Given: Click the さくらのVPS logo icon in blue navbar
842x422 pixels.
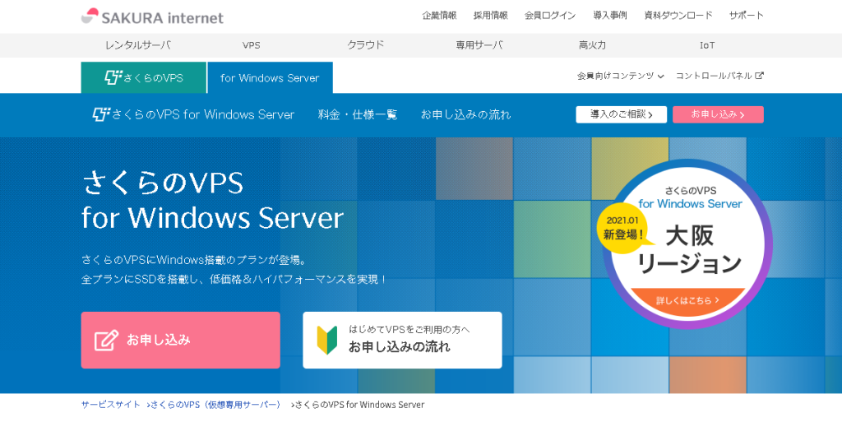Looking at the screenshot, I should [100, 114].
